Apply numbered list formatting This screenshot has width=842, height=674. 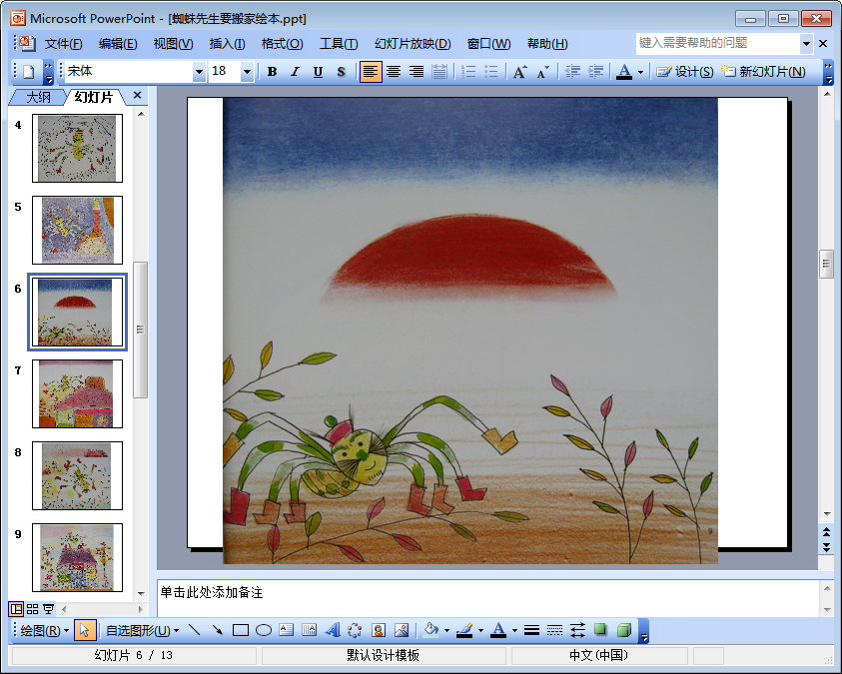pyautogui.click(x=468, y=71)
